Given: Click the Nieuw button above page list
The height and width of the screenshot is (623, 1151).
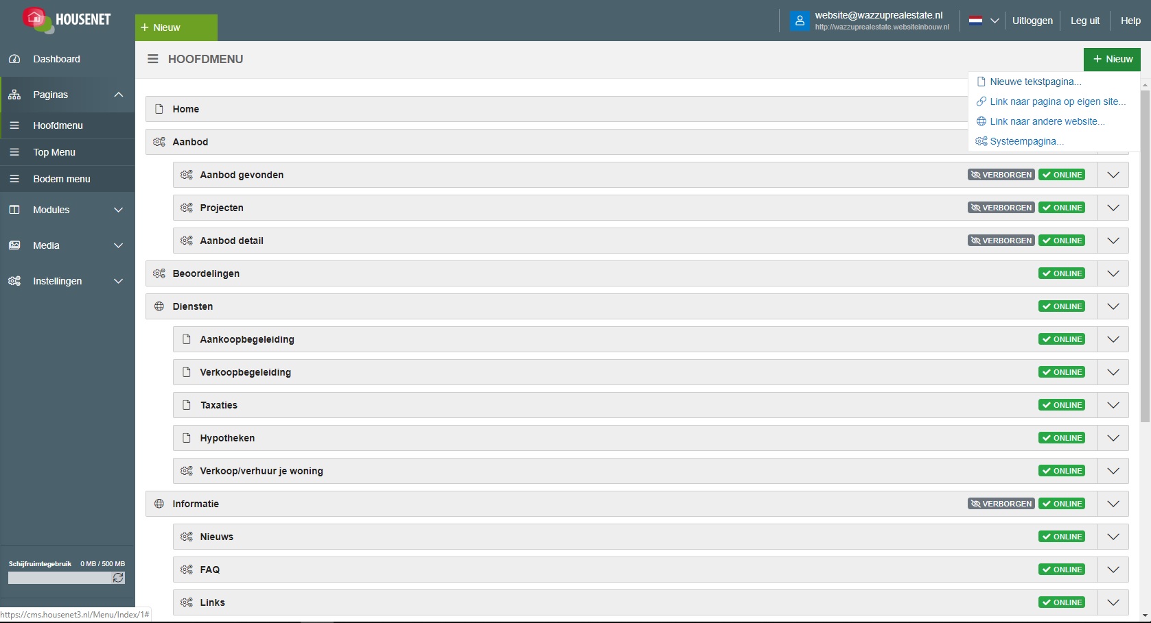Looking at the screenshot, I should click(1112, 59).
